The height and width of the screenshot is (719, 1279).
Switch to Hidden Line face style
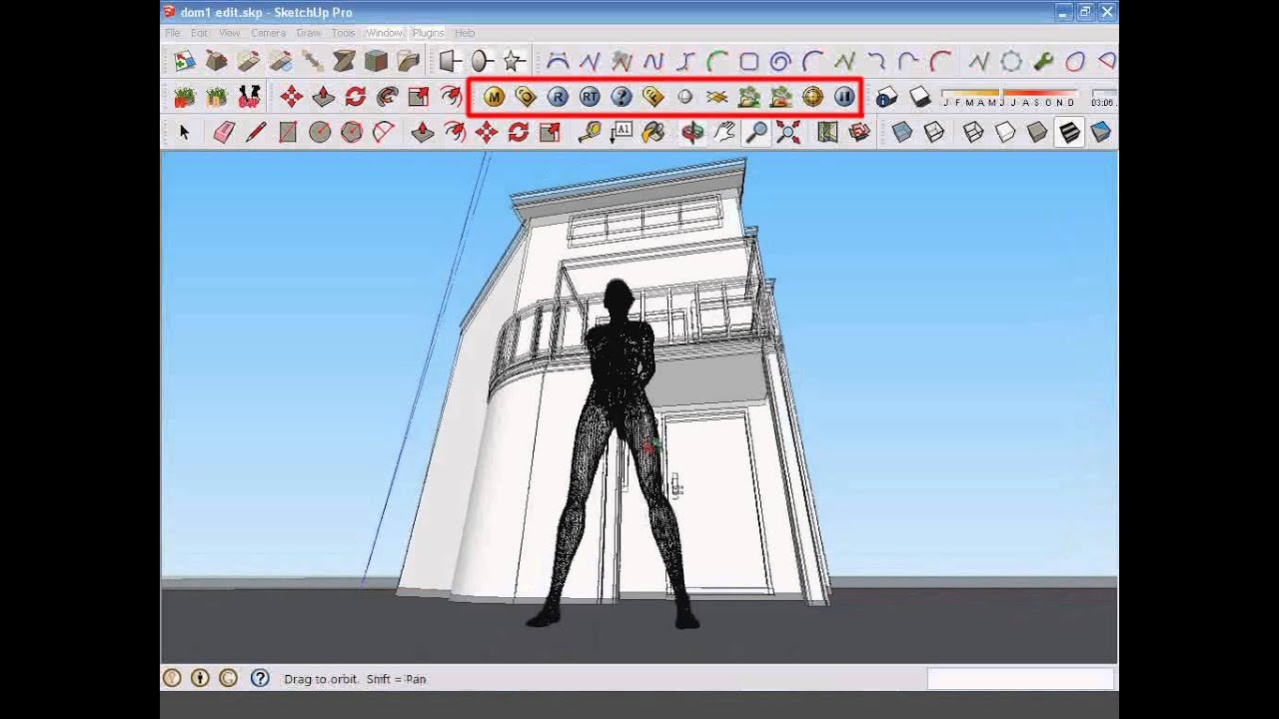coord(1005,132)
